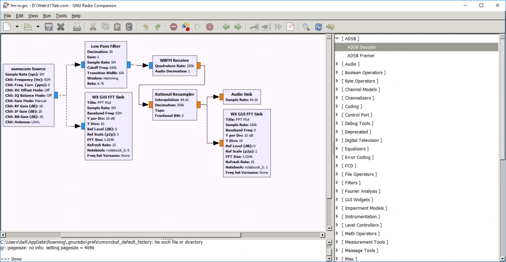Viewport: 506px width, 262px height.
Task: Click the Reload blocks refresh icon
Action: 319,27
